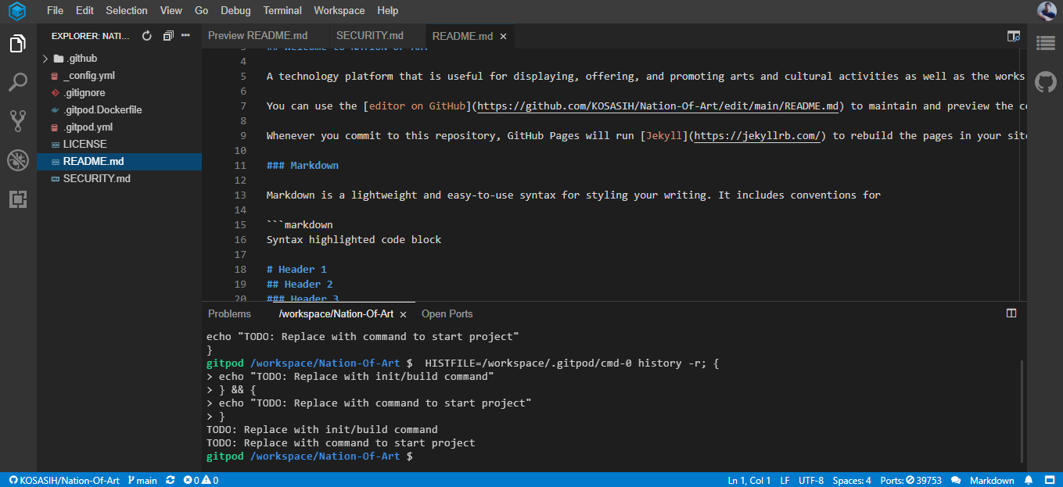Change Spaces: 4 indentation setting
The width and height of the screenshot is (1063, 487).
[x=852, y=480]
